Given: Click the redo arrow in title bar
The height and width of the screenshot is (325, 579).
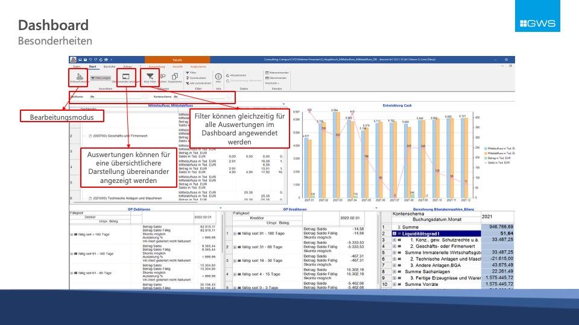Looking at the screenshot, I should 96,60.
